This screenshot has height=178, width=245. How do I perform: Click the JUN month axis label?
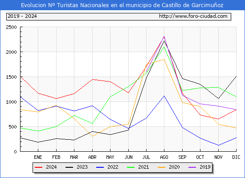(128, 157)
